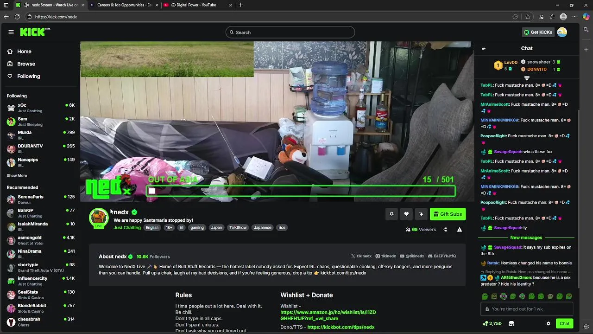Image resolution: width=593 pixels, height=334 pixels.
Task: Open the Instagram tikinedx link
Action: tap(385, 256)
